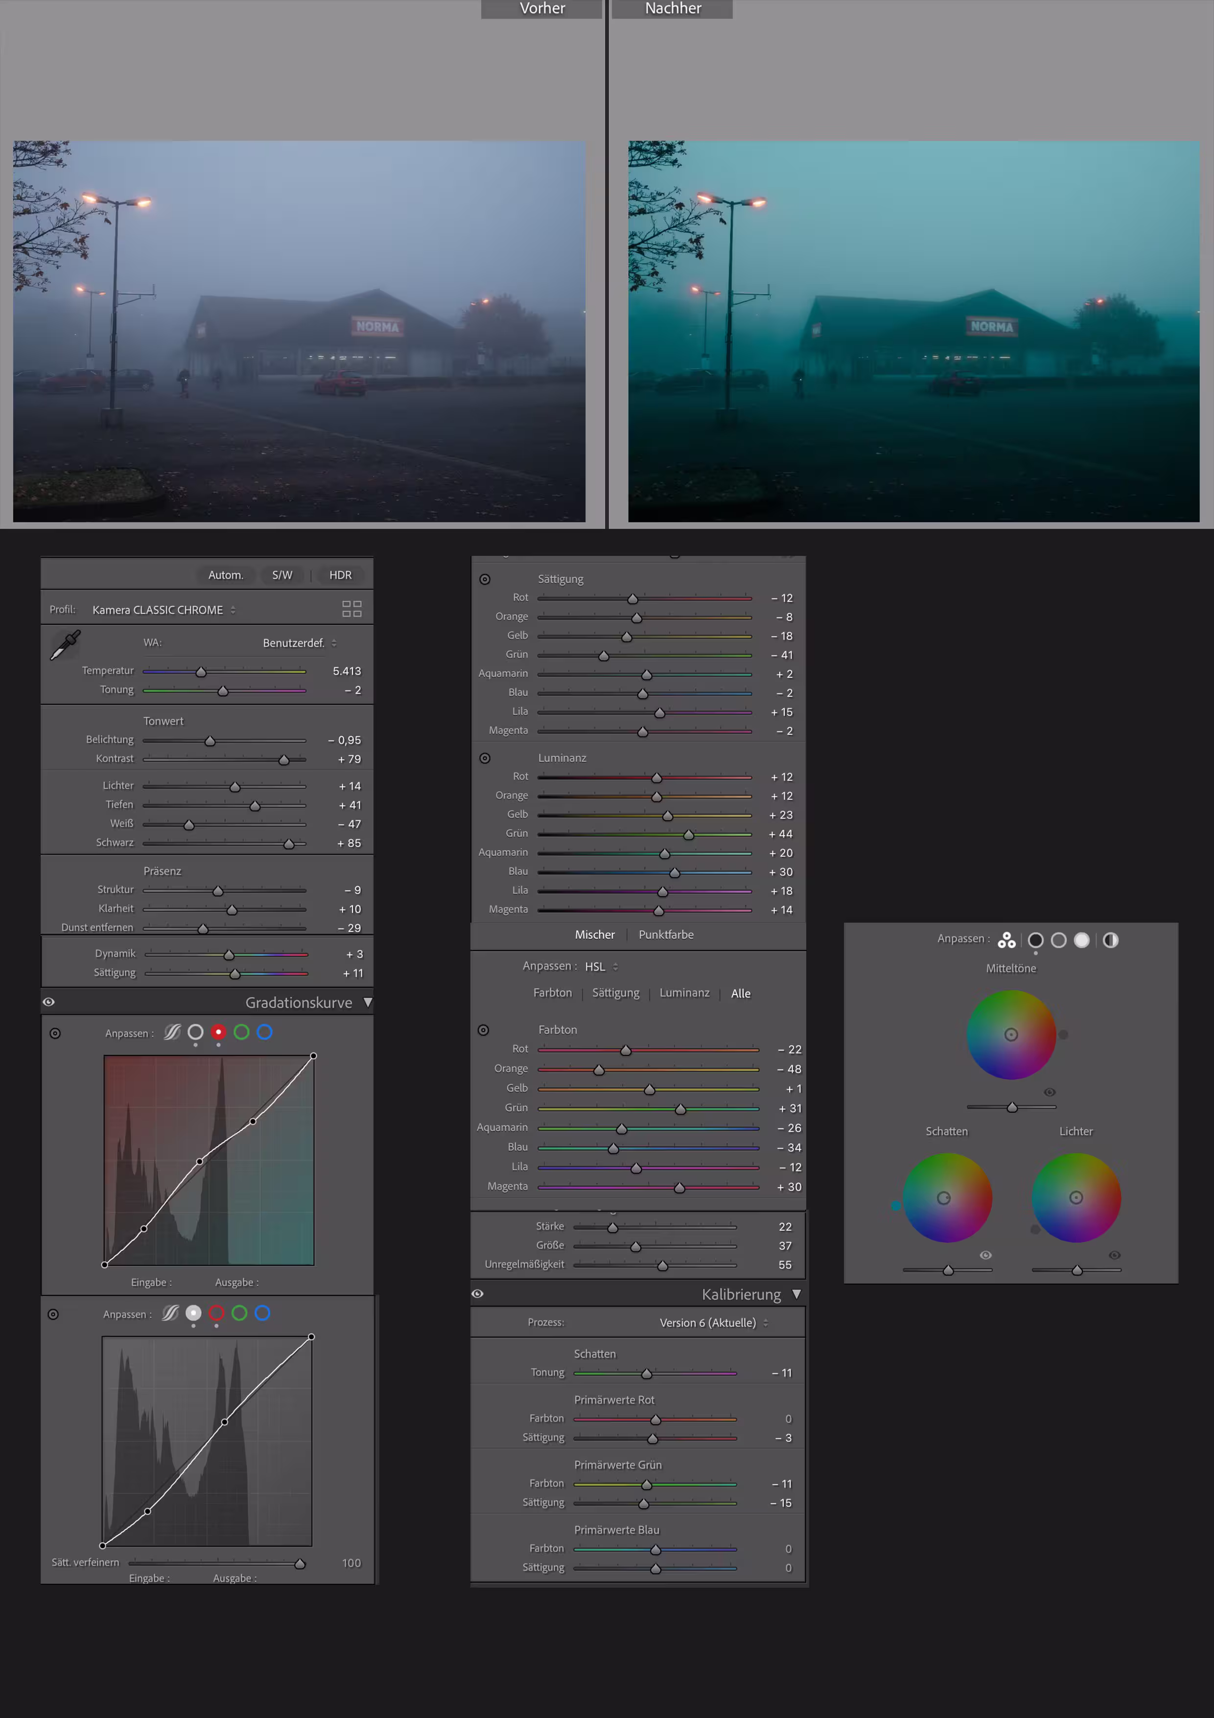Select the blue channel circle in lower curve
The image size is (1214, 1718).
262,1313
